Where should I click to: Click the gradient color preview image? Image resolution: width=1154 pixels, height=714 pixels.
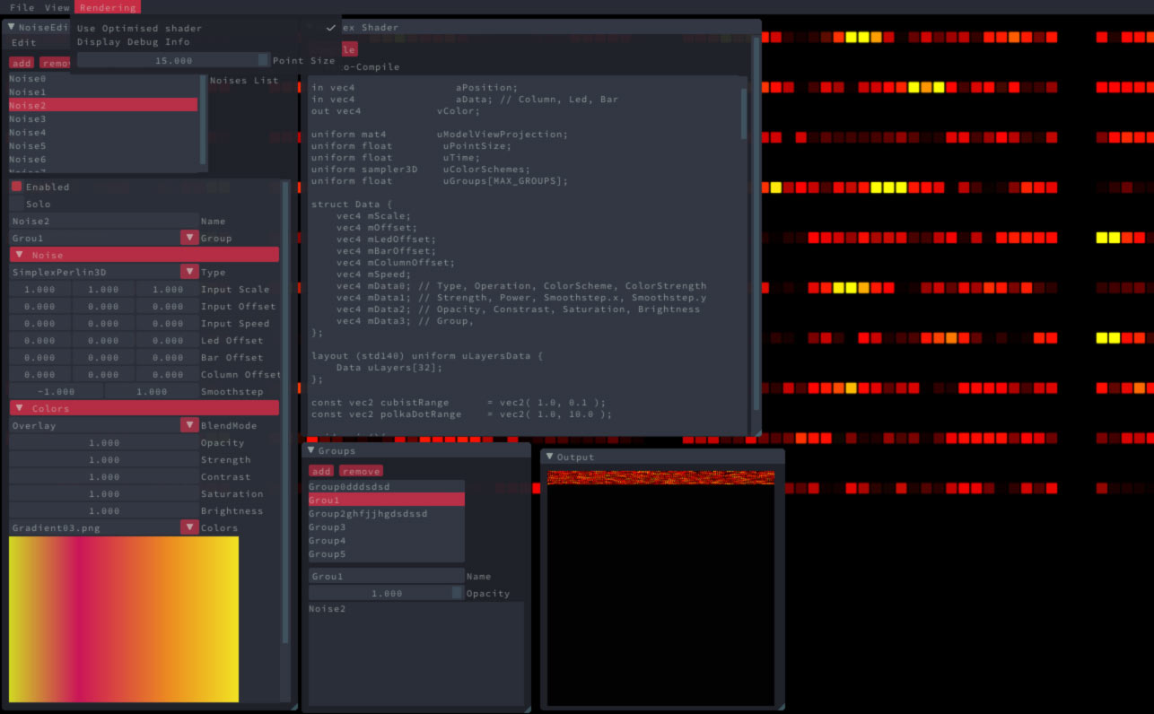pos(124,619)
